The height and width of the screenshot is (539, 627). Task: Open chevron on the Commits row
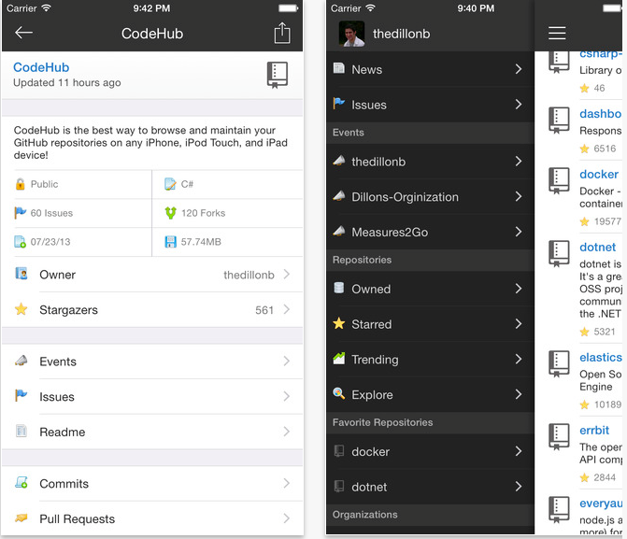coord(286,483)
